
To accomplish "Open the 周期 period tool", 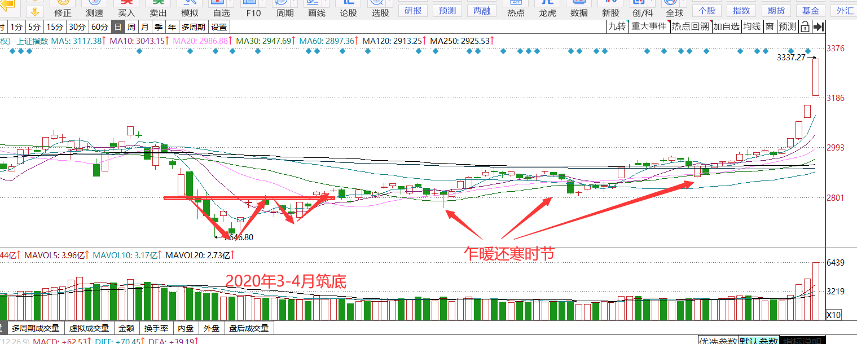I will pos(285,9).
